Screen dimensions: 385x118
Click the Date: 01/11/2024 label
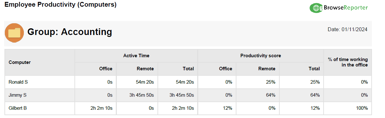(x=347, y=29)
